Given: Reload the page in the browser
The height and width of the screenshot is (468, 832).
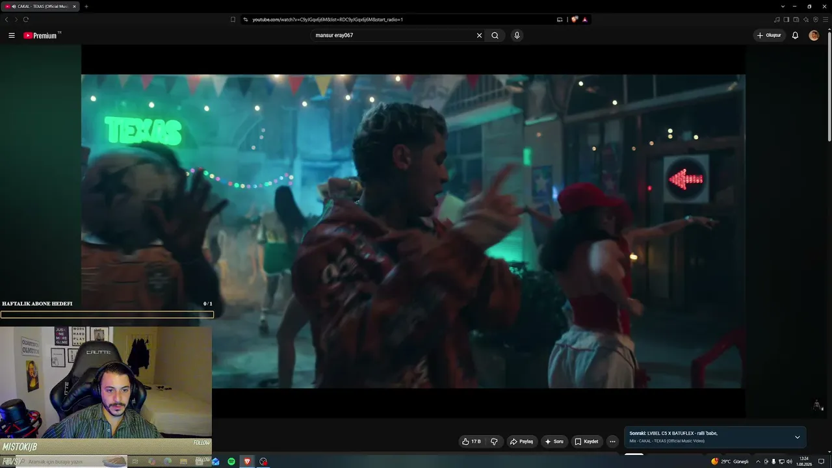Looking at the screenshot, I should 26,19.
